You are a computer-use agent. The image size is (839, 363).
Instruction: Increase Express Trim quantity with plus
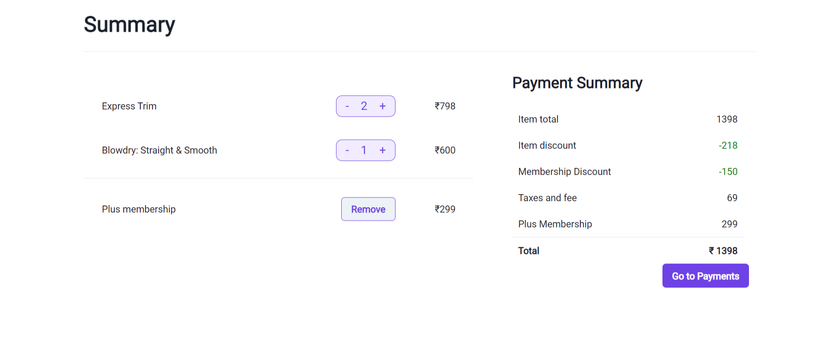coord(383,106)
